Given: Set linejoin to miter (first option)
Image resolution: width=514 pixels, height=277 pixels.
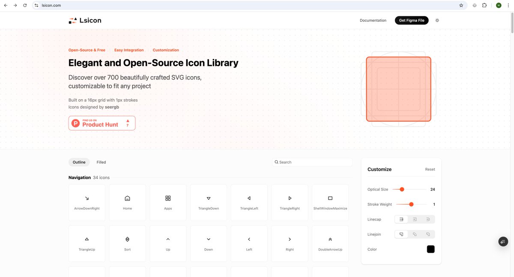Looking at the screenshot, I should tap(401, 234).
